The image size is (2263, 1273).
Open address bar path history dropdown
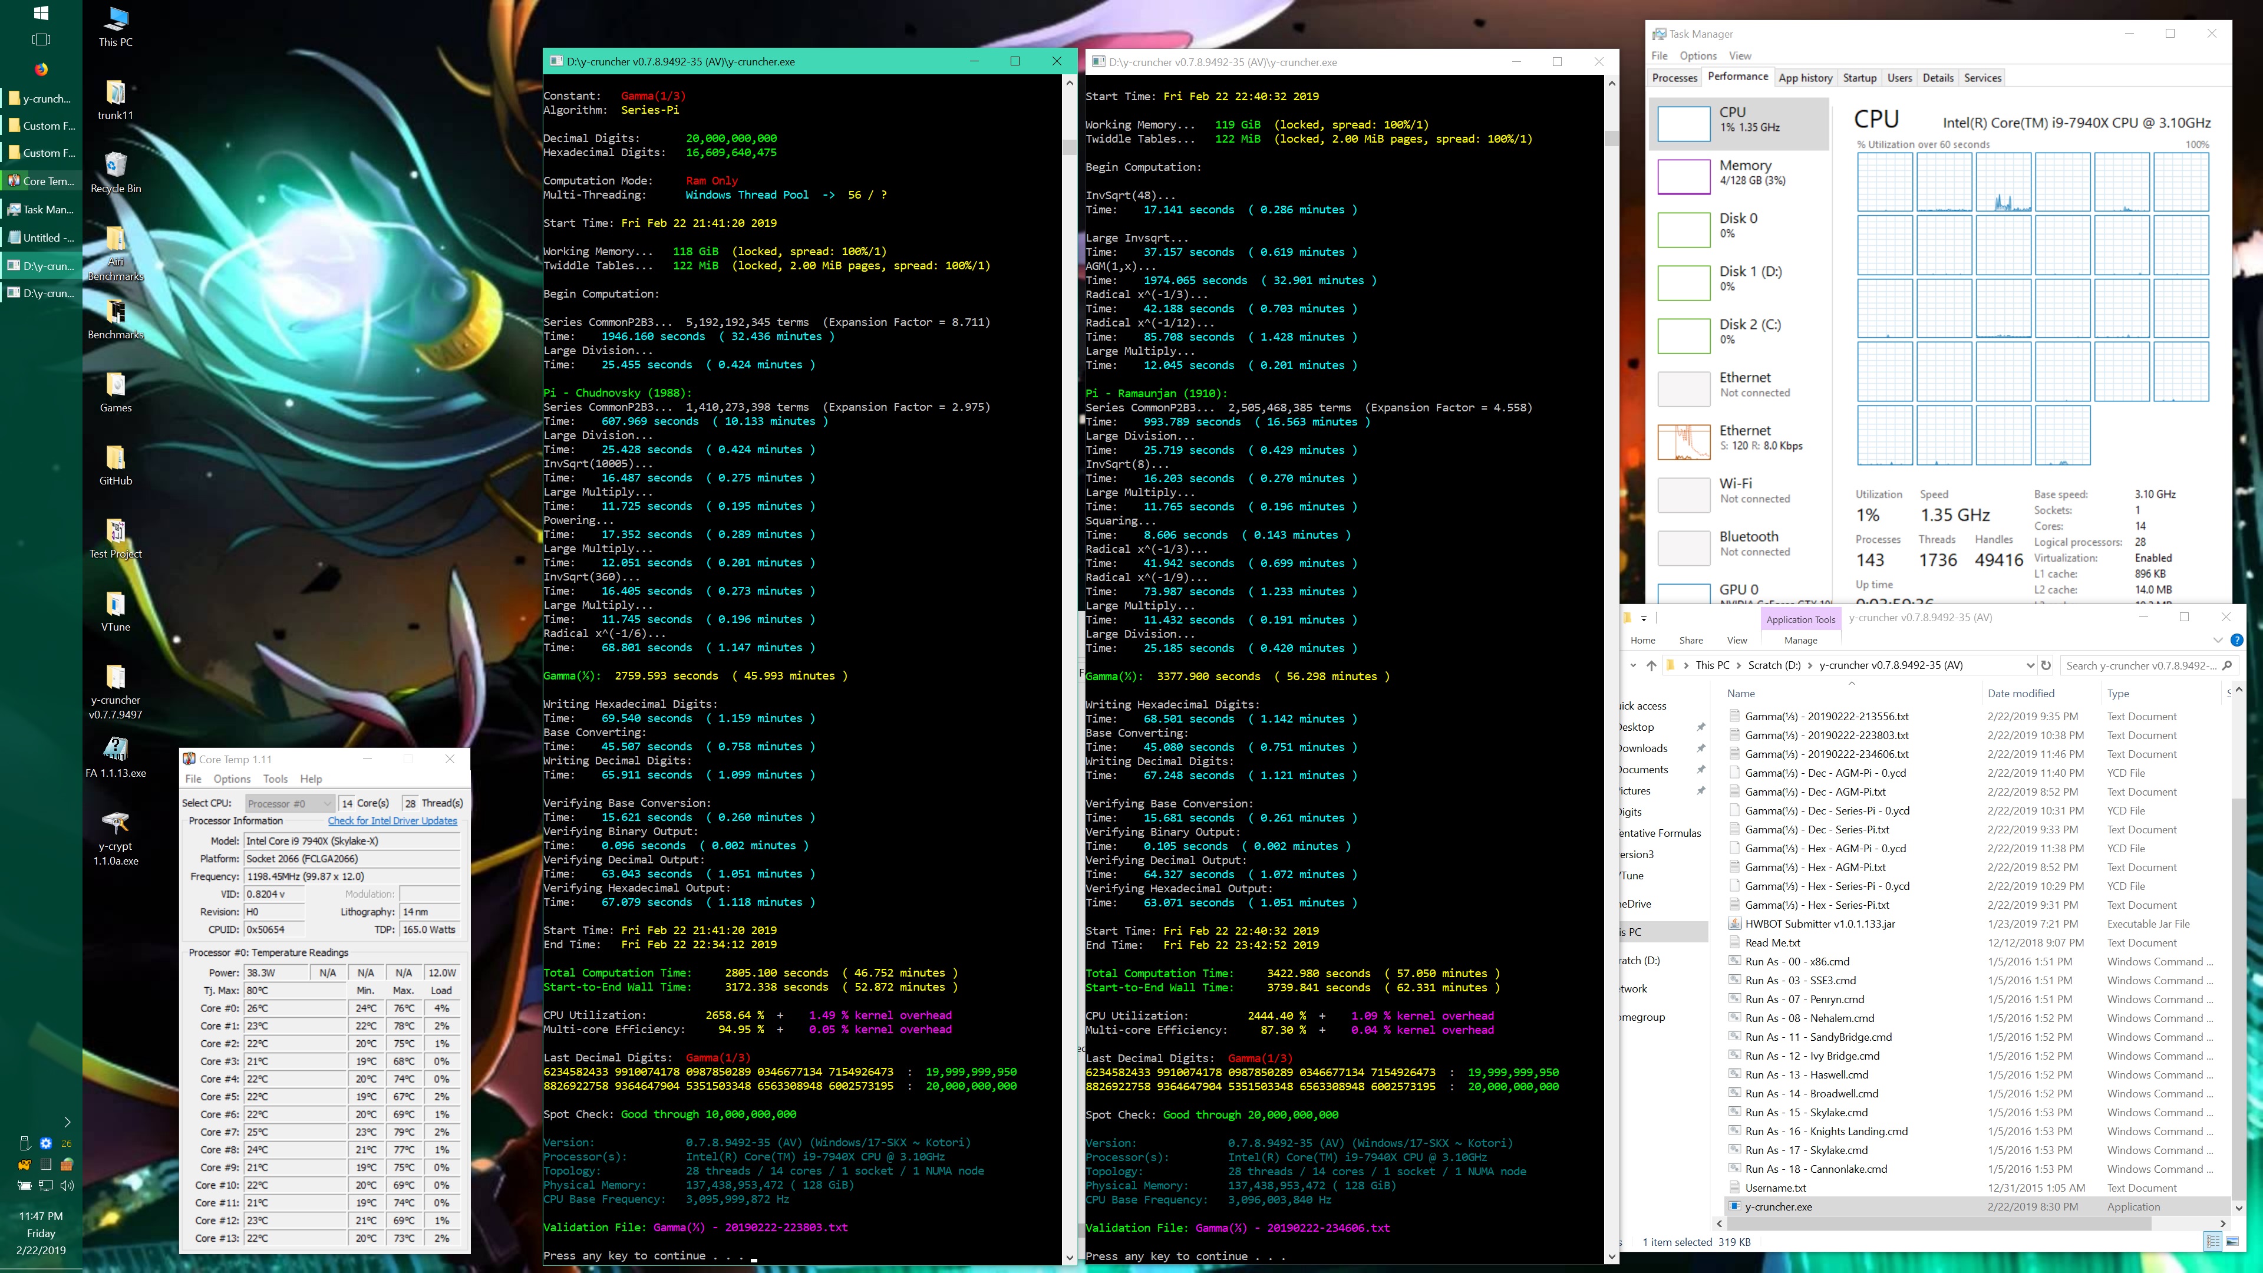click(x=2029, y=665)
